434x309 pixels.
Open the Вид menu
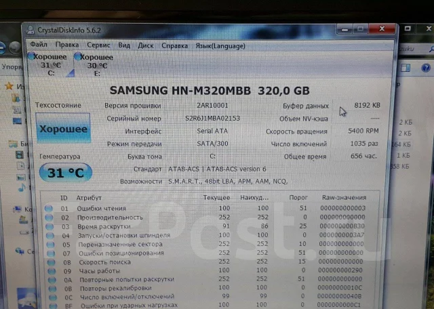click(124, 45)
